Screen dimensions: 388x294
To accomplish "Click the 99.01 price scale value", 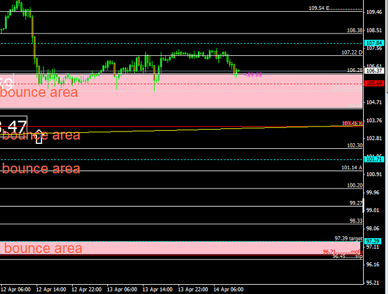I will coord(372,210).
